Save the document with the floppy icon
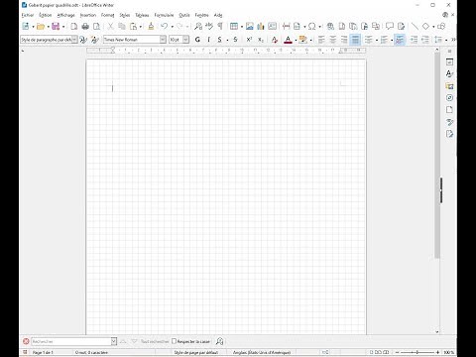476x357 pixels. click(x=56, y=26)
